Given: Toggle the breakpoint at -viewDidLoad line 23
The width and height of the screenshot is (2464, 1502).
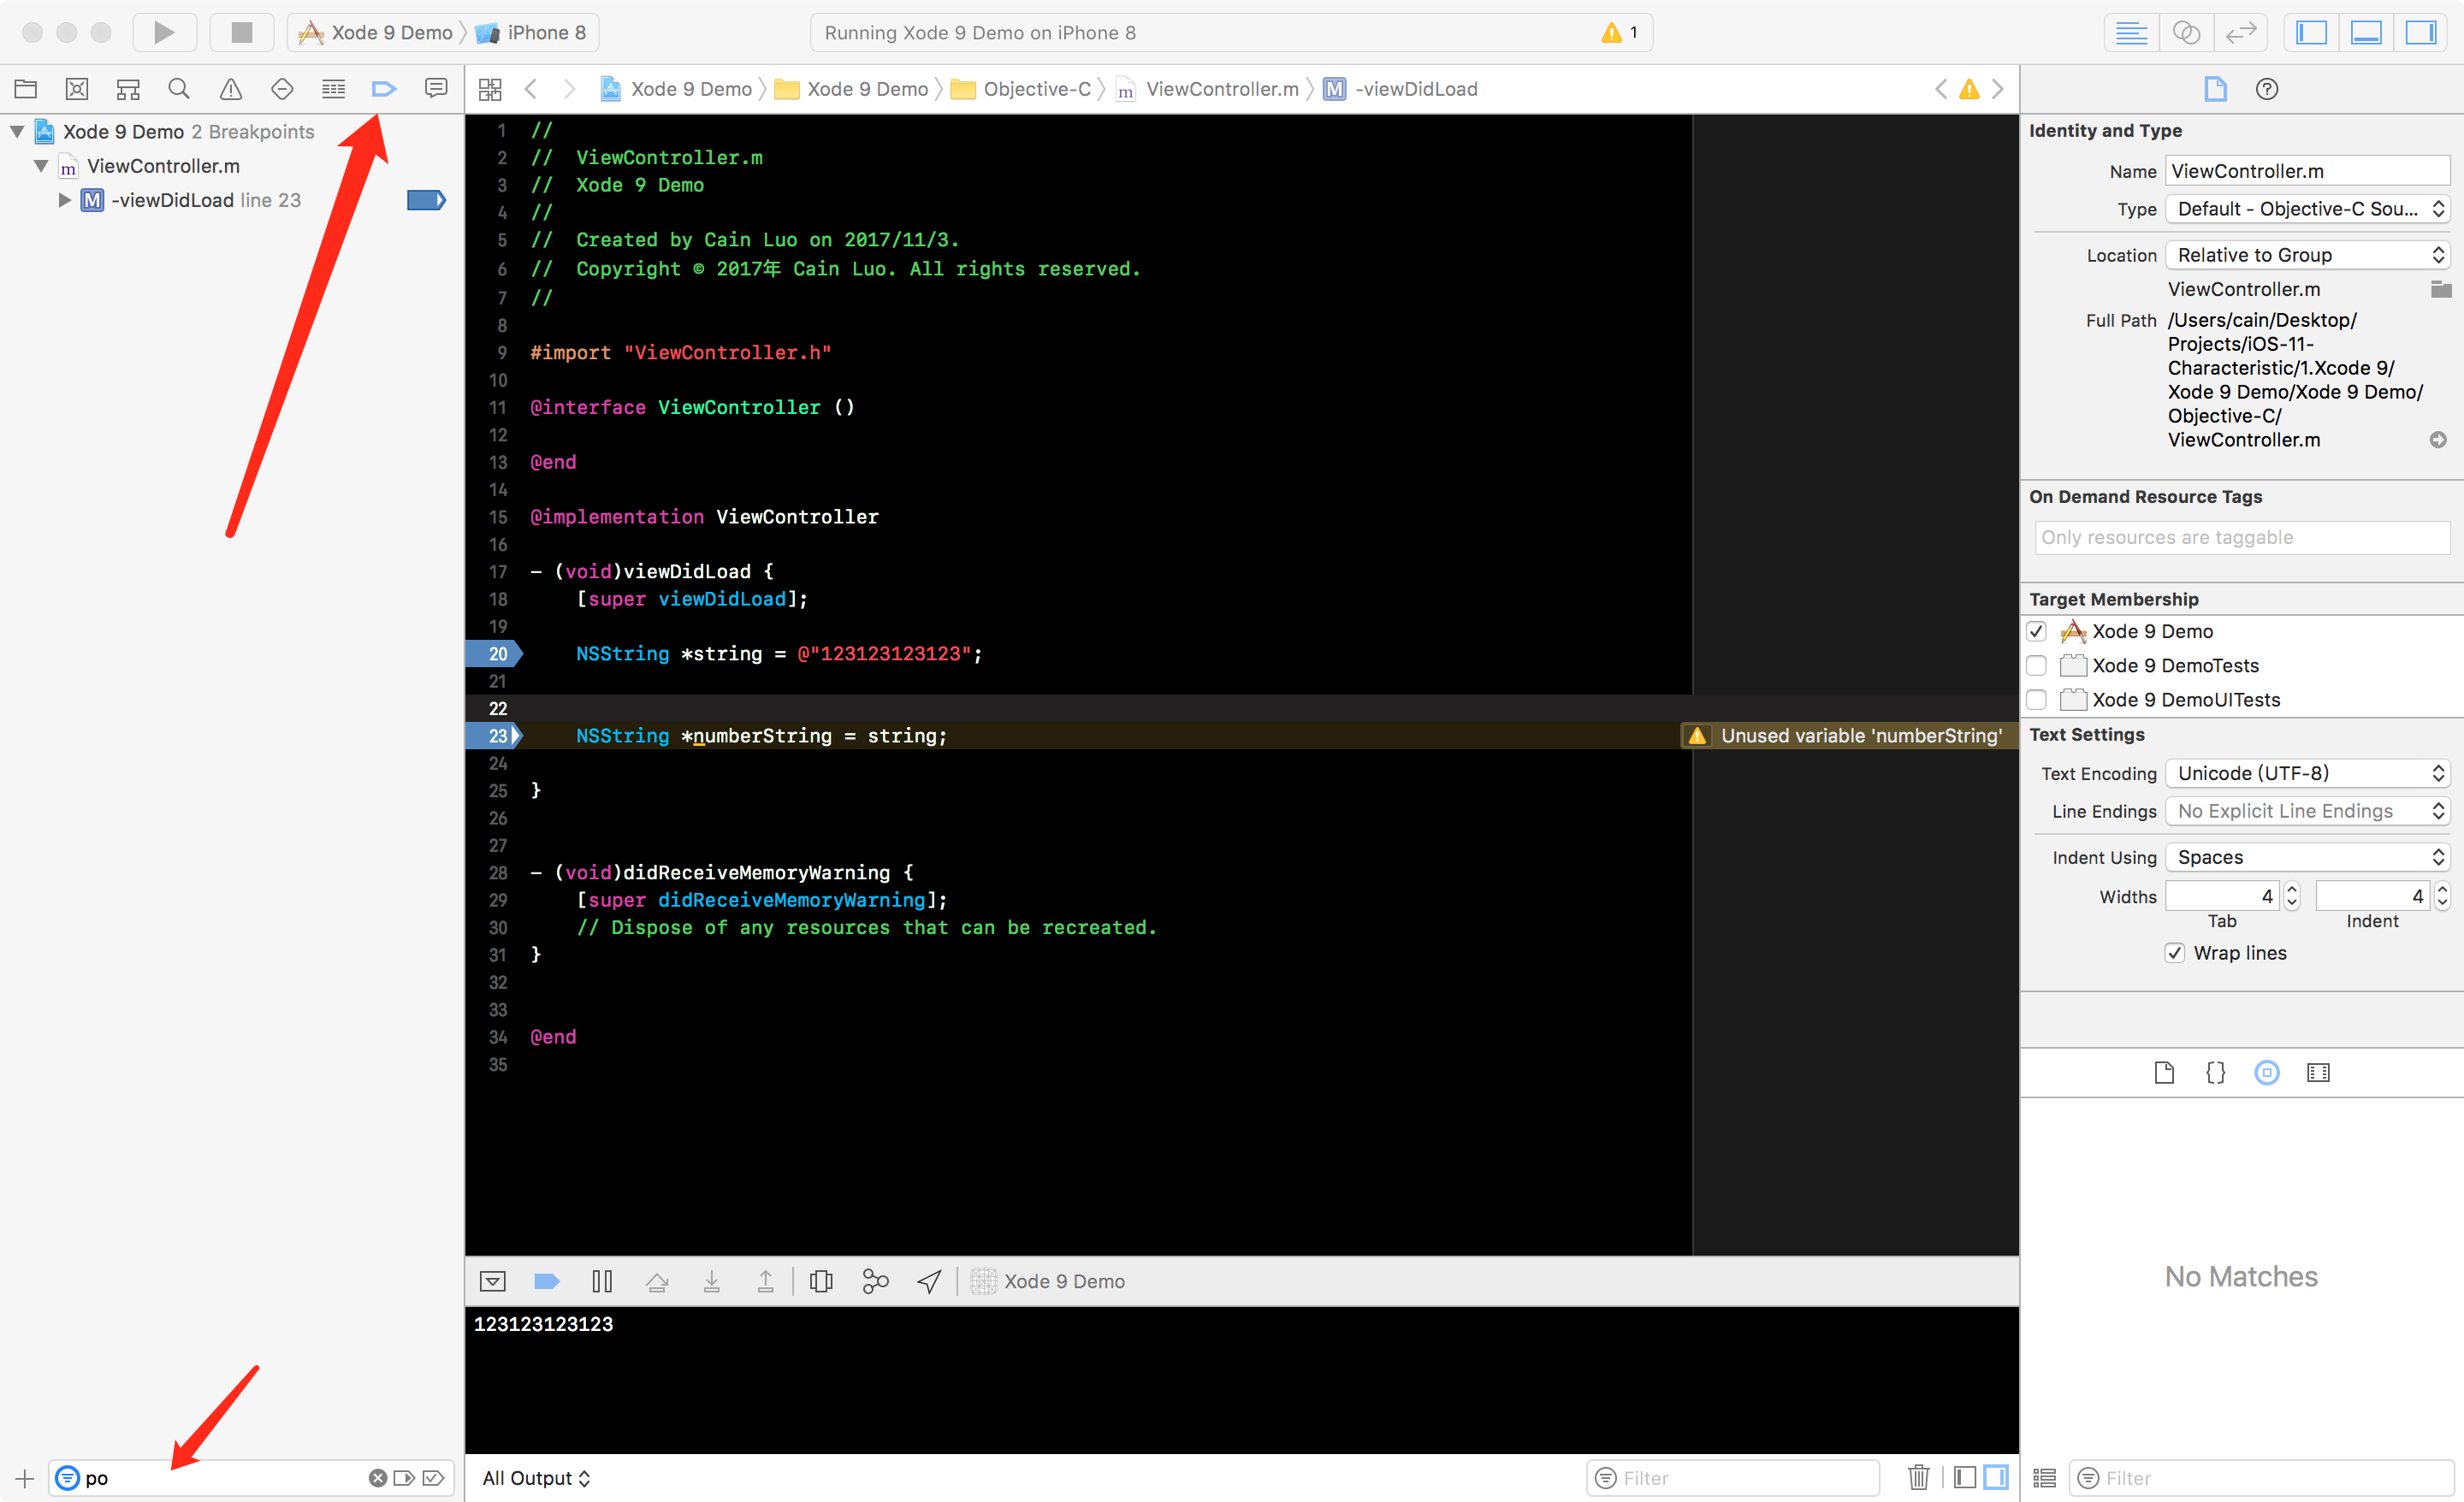Looking at the screenshot, I should pos(425,200).
